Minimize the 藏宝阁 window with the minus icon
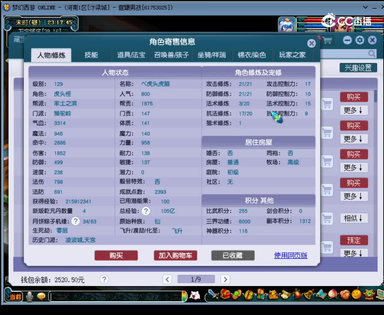The width and height of the screenshot is (384, 315). pos(347,40)
